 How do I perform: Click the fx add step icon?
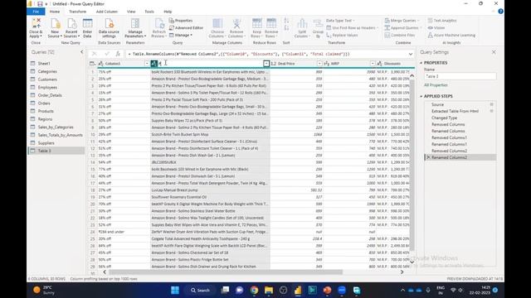pyautogui.click(x=118, y=54)
